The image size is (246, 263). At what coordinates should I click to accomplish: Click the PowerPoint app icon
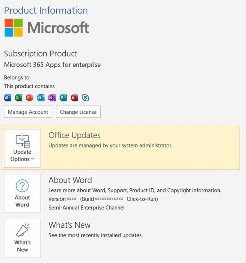(x=30, y=98)
